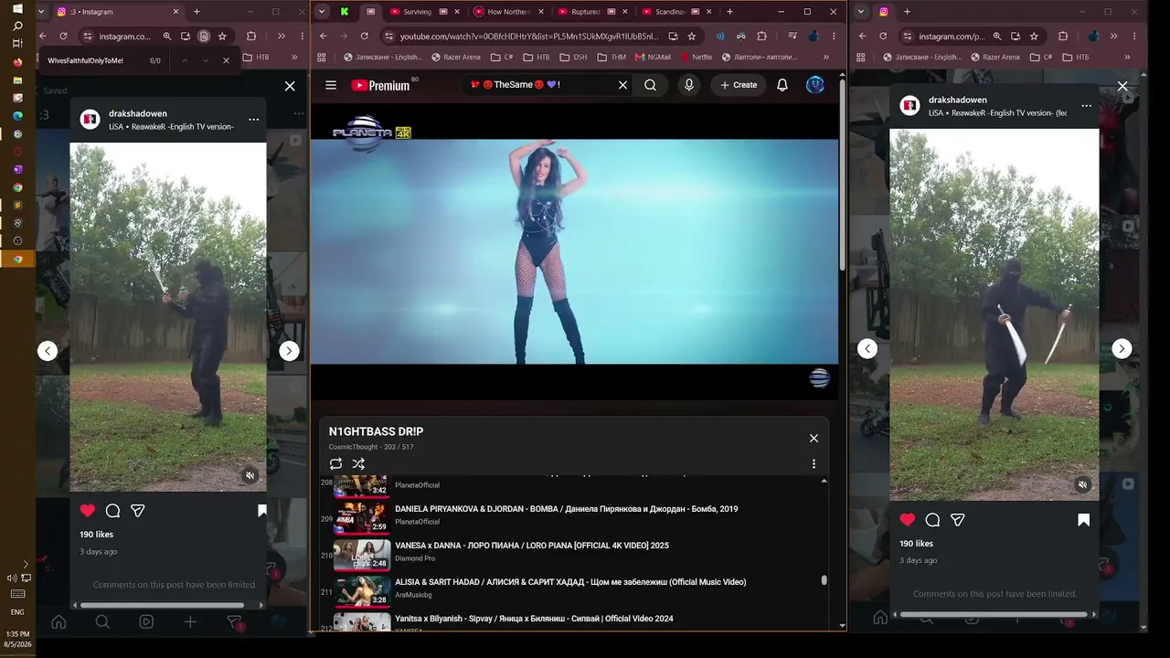Reload the YouTube page

tap(364, 37)
